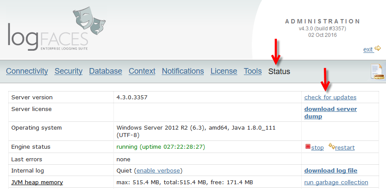Go to the Context tab

142,71
